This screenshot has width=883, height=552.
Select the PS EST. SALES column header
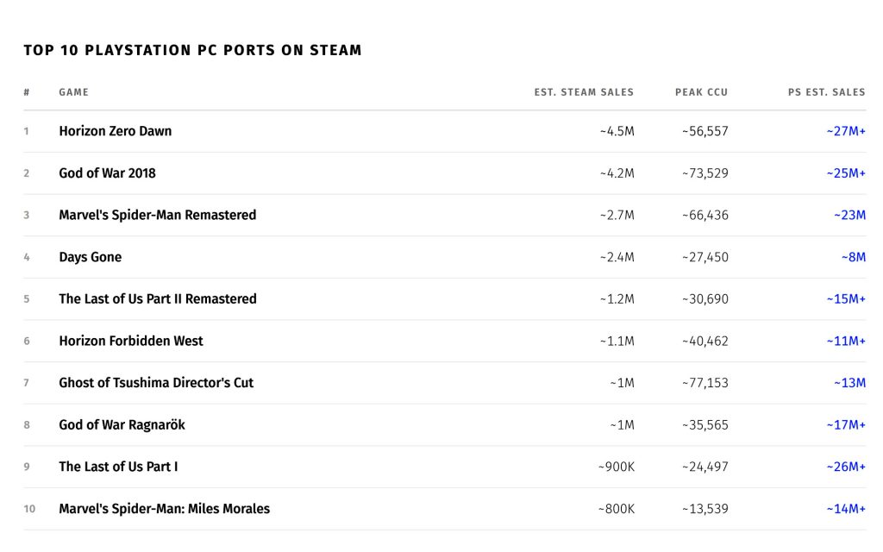coord(826,92)
